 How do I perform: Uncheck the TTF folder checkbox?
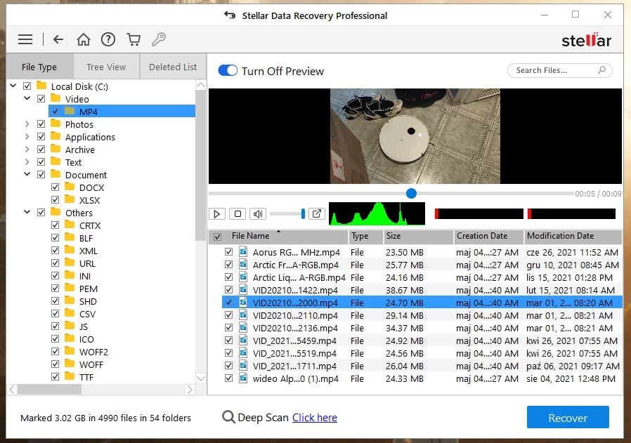click(x=55, y=377)
